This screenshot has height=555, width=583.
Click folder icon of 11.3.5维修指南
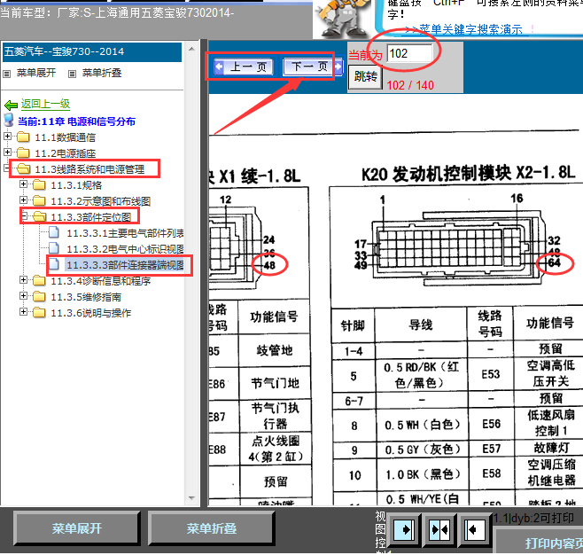[39, 296]
